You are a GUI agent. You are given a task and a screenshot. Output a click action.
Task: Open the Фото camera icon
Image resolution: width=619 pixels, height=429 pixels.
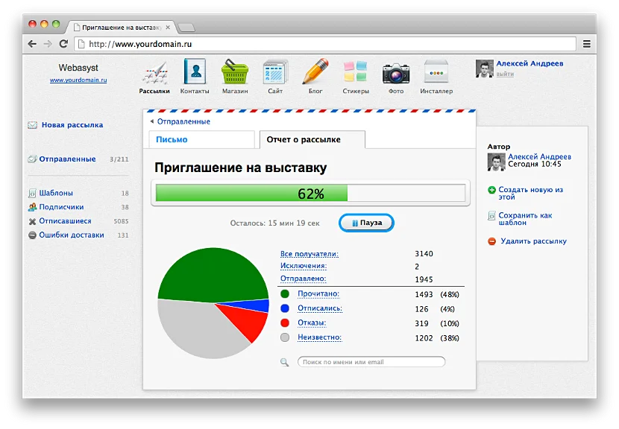(396, 73)
